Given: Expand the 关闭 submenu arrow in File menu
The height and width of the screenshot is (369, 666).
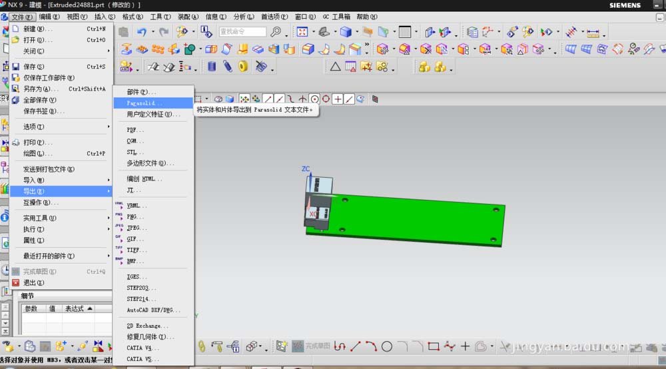Looking at the screenshot, I should click(x=109, y=51).
